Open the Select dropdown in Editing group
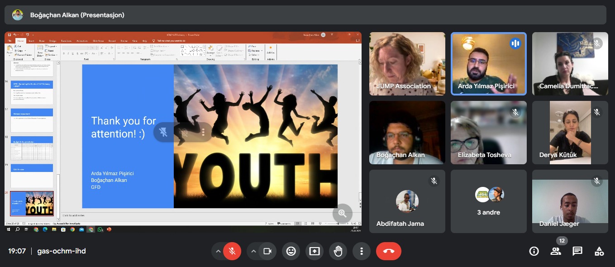The height and width of the screenshot is (267, 615). 254,55
